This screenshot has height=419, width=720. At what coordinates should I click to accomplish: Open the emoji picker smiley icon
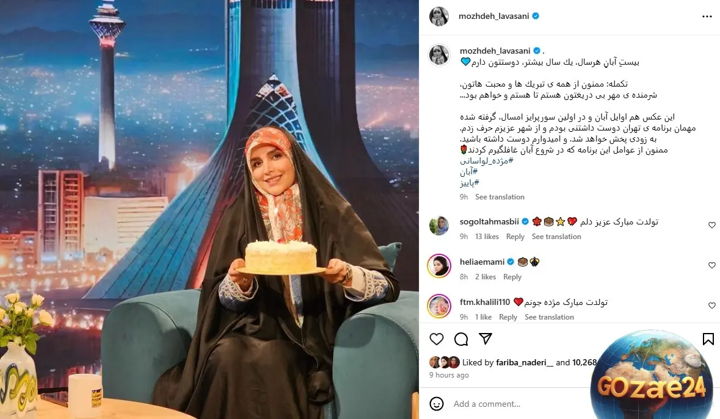[436, 404]
